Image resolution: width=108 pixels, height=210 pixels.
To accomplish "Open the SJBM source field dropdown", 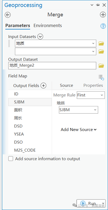I will click(x=78, y=110).
